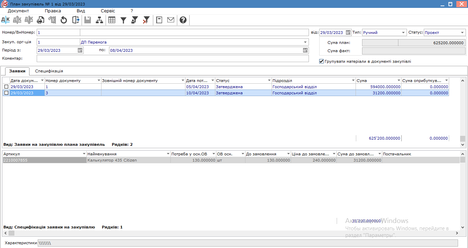Select date cell 10/04/2023
This screenshot has height=248, width=468.
(x=200, y=93)
